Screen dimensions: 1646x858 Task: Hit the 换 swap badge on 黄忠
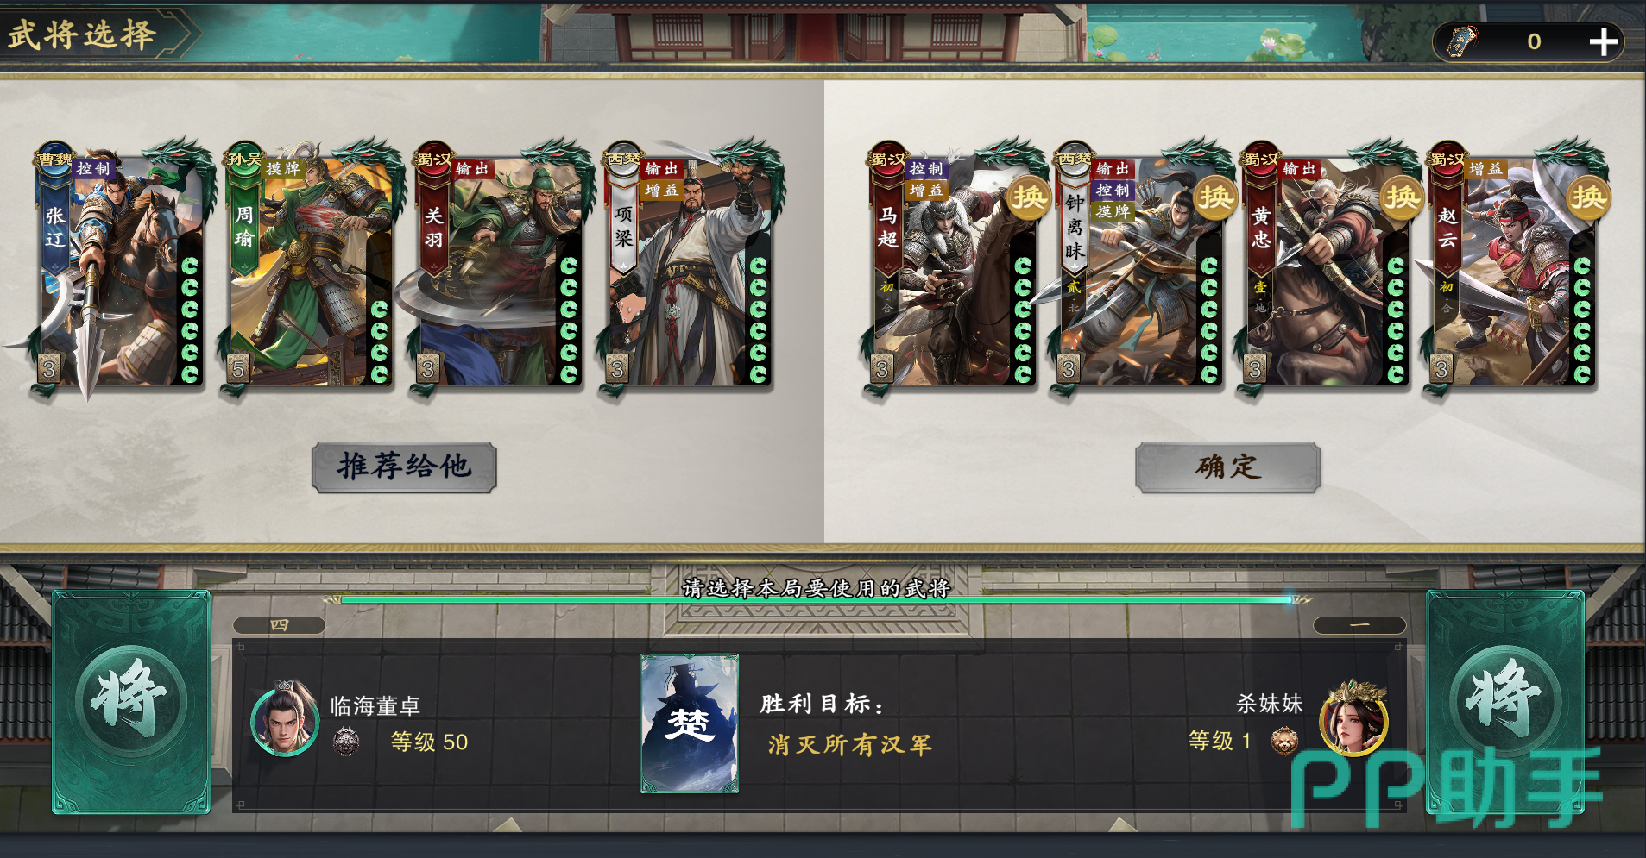click(1401, 197)
